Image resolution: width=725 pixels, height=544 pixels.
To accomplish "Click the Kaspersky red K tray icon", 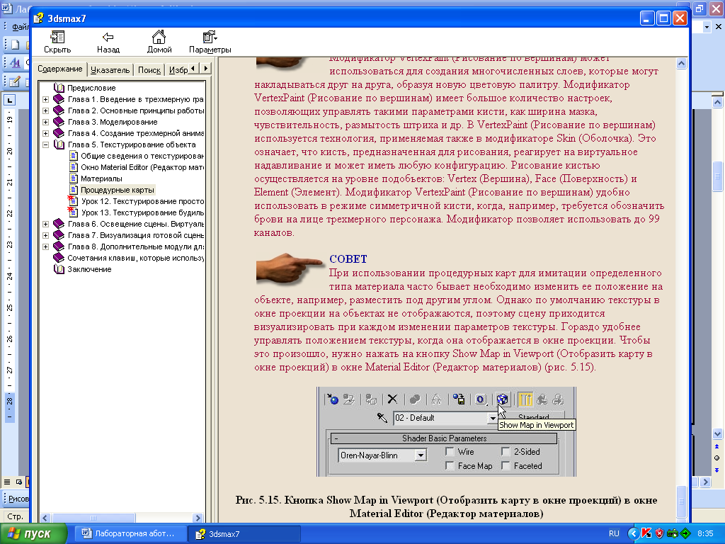I will [x=646, y=533].
